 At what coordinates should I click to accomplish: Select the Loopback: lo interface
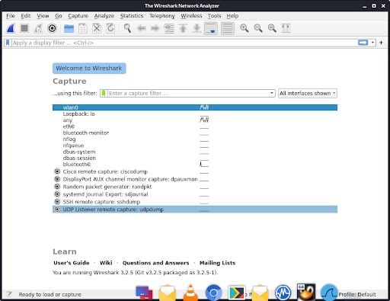pyautogui.click(x=195, y=114)
